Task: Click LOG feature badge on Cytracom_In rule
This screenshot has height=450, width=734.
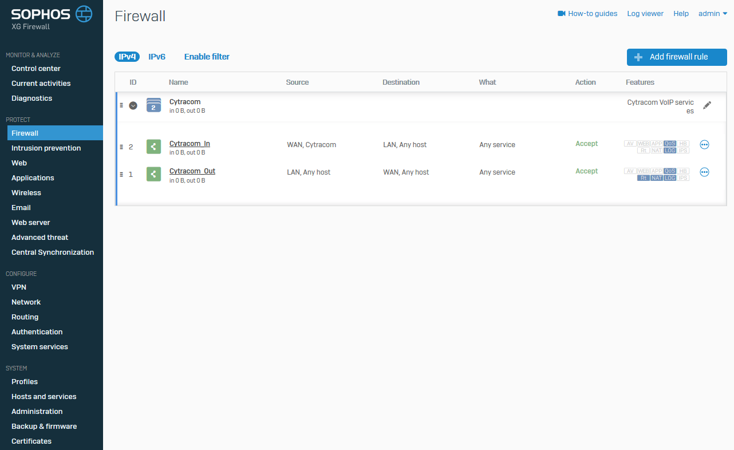Action: click(x=670, y=151)
